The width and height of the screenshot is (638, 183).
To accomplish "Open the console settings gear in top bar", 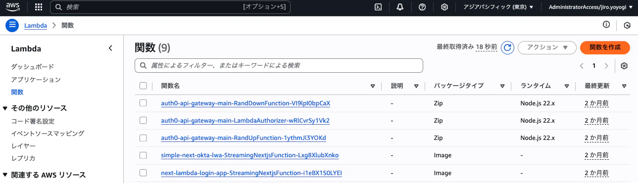I will pos(444,7).
